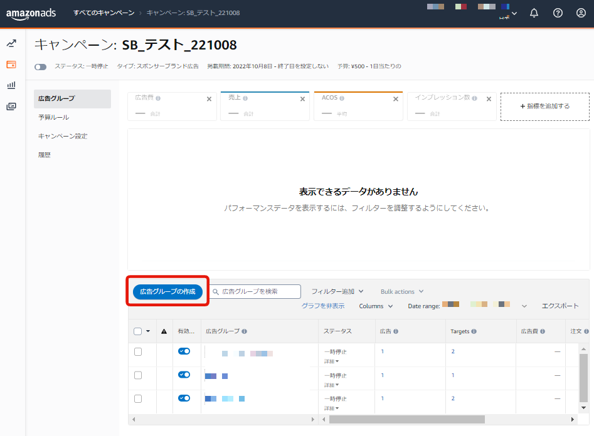Open the bar chart reports sidebar icon
The width and height of the screenshot is (594, 436).
[11, 85]
